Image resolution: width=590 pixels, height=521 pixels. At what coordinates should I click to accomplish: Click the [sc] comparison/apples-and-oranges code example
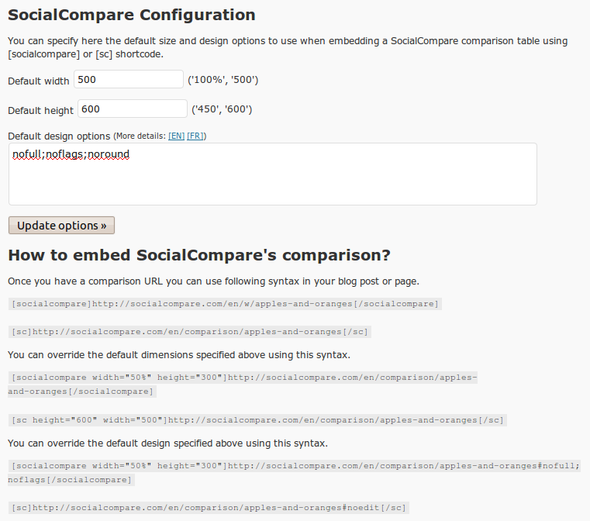[190, 332]
